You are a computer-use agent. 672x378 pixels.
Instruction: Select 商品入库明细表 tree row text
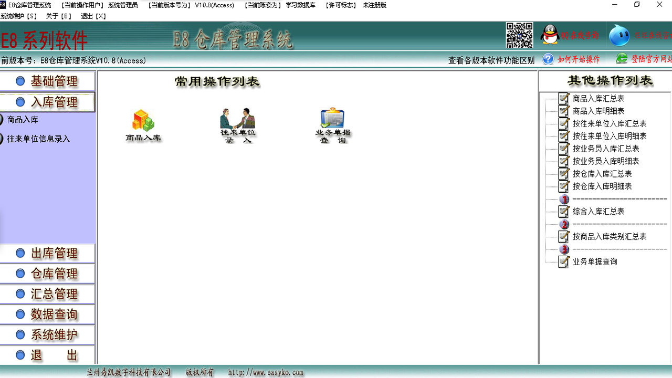click(x=598, y=111)
